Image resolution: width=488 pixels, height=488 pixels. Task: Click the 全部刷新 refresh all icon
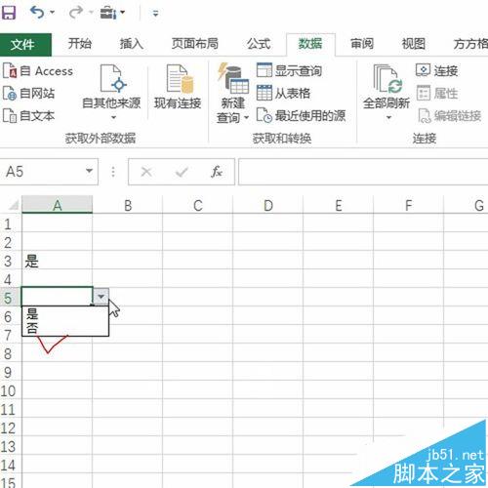(386, 87)
